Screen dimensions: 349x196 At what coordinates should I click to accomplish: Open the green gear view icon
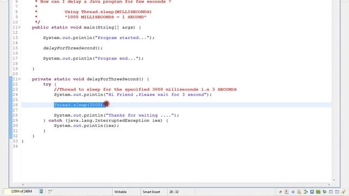324,192
